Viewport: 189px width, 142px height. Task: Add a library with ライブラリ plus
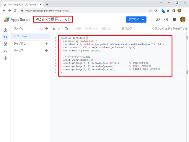(46, 43)
